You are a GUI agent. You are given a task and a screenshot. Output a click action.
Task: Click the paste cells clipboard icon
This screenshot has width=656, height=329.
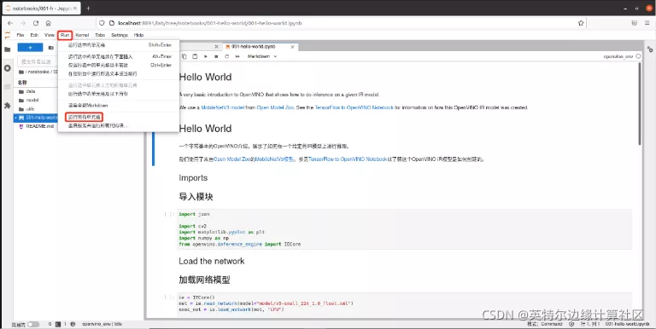[x=195, y=56]
